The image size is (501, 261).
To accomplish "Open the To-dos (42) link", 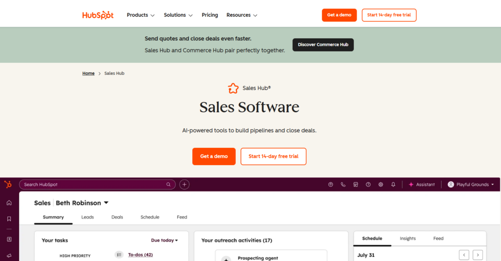I will click(140, 255).
